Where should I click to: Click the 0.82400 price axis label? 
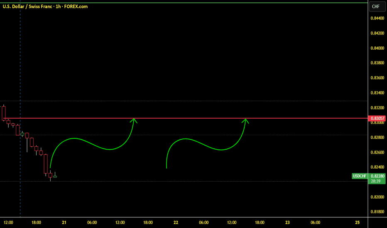pyautogui.click(x=377, y=167)
